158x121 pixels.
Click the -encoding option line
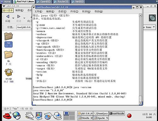tap(72, 62)
